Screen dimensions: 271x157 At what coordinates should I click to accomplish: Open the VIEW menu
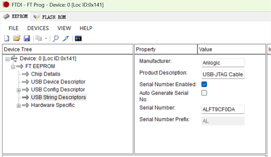[x=64, y=28]
